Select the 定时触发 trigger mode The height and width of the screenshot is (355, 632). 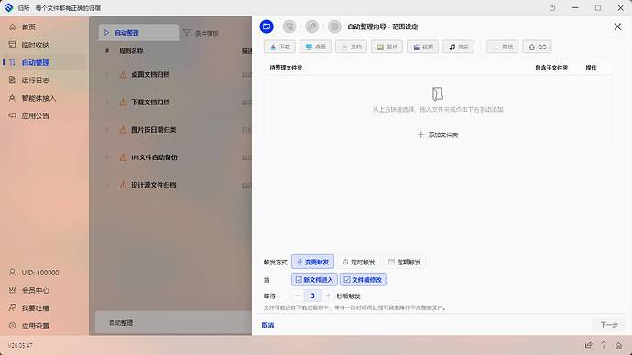click(359, 262)
